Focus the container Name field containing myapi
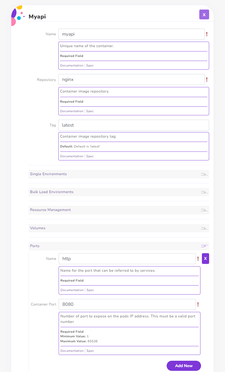The height and width of the screenshot is (372, 225). pyautogui.click(x=131, y=34)
